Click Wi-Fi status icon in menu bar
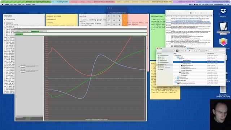The height and width of the screenshot is (130, 231). pyautogui.click(x=200, y=5)
